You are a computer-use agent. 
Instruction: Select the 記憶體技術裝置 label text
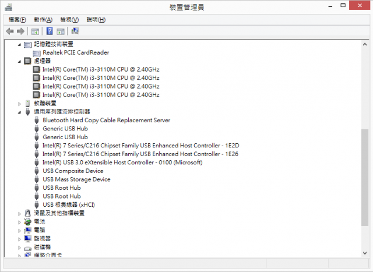(54, 44)
